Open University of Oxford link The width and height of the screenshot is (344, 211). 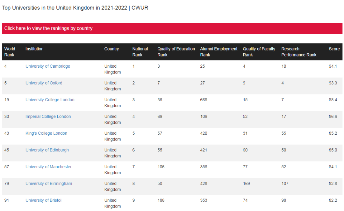[44, 83]
